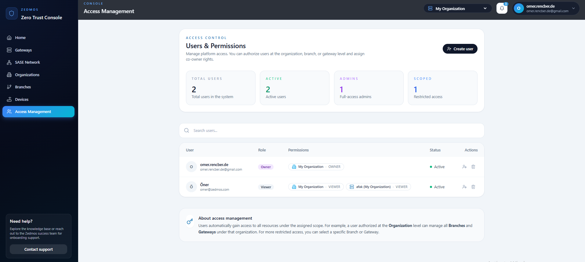
Task: Focus the Search users field
Action: [x=332, y=130]
